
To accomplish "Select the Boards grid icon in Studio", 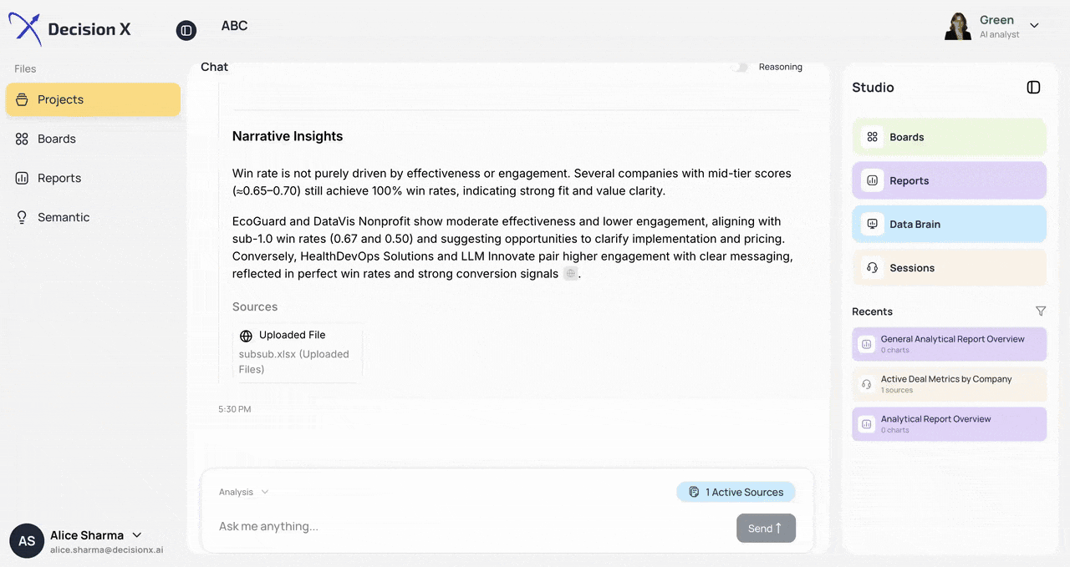I will [872, 137].
